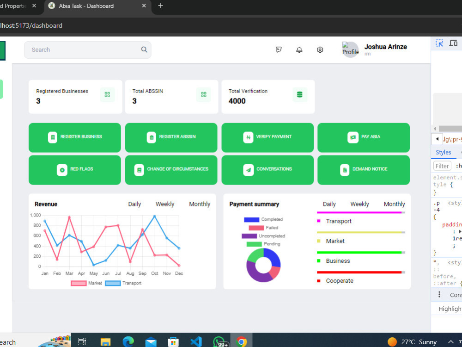462x347 pixels.
Task: Select the Payment summary Weekly tab
Action: tap(359, 204)
